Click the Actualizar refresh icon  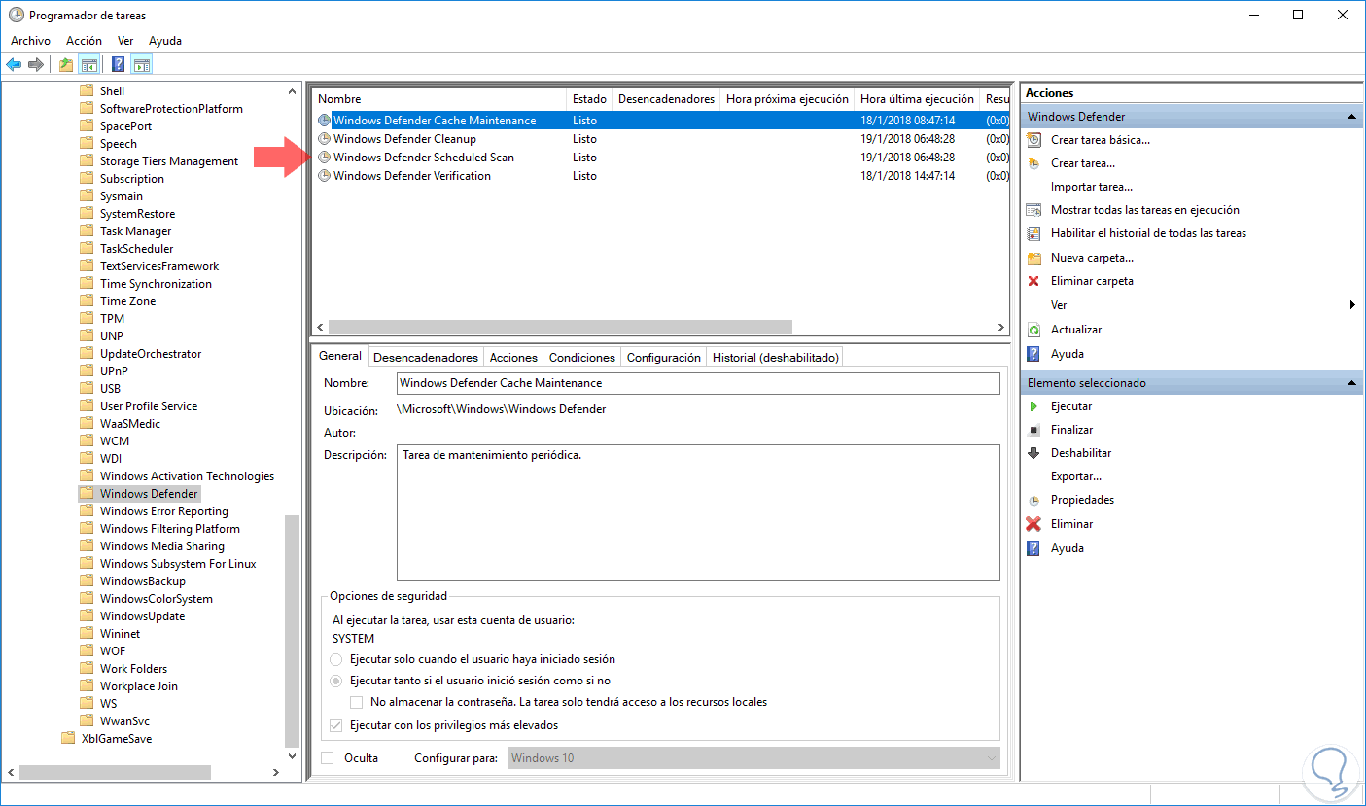tap(1033, 330)
